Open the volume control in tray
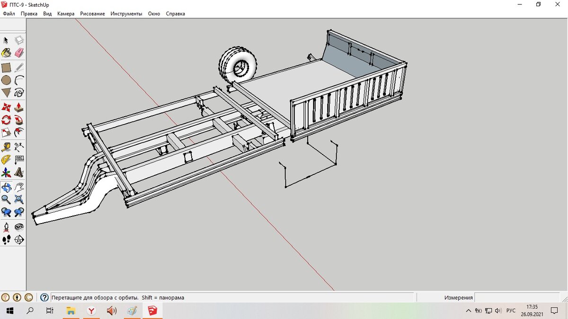The width and height of the screenshot is (568, 319). (x=498, y=311)
